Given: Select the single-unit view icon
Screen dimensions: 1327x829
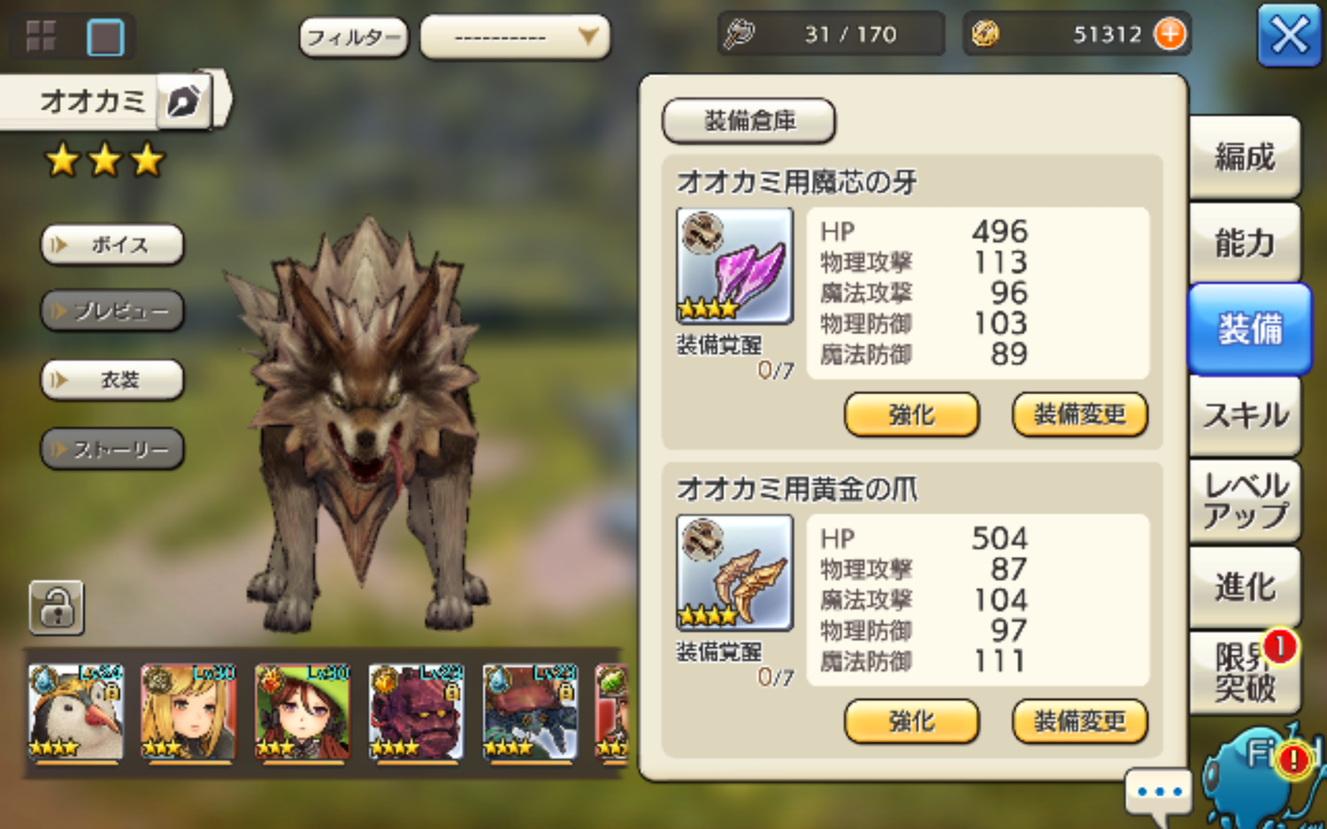Looking at the screenshot, I should pos(105,37).
